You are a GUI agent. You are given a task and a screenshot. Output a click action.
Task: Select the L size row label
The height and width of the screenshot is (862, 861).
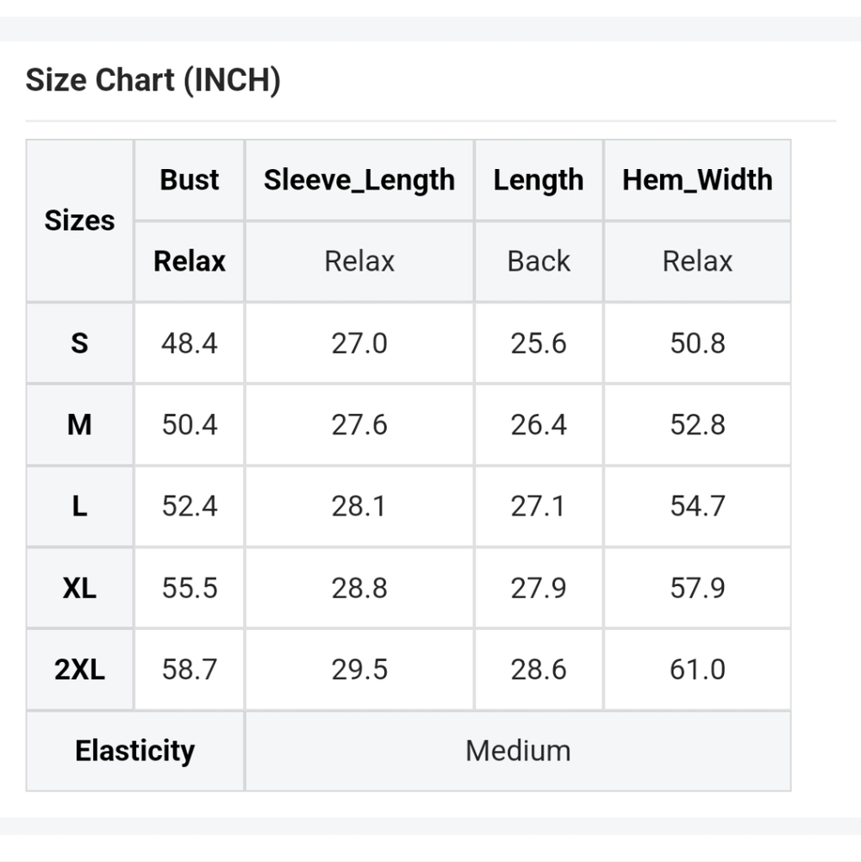pyautogui.click(x=79, y=506)
